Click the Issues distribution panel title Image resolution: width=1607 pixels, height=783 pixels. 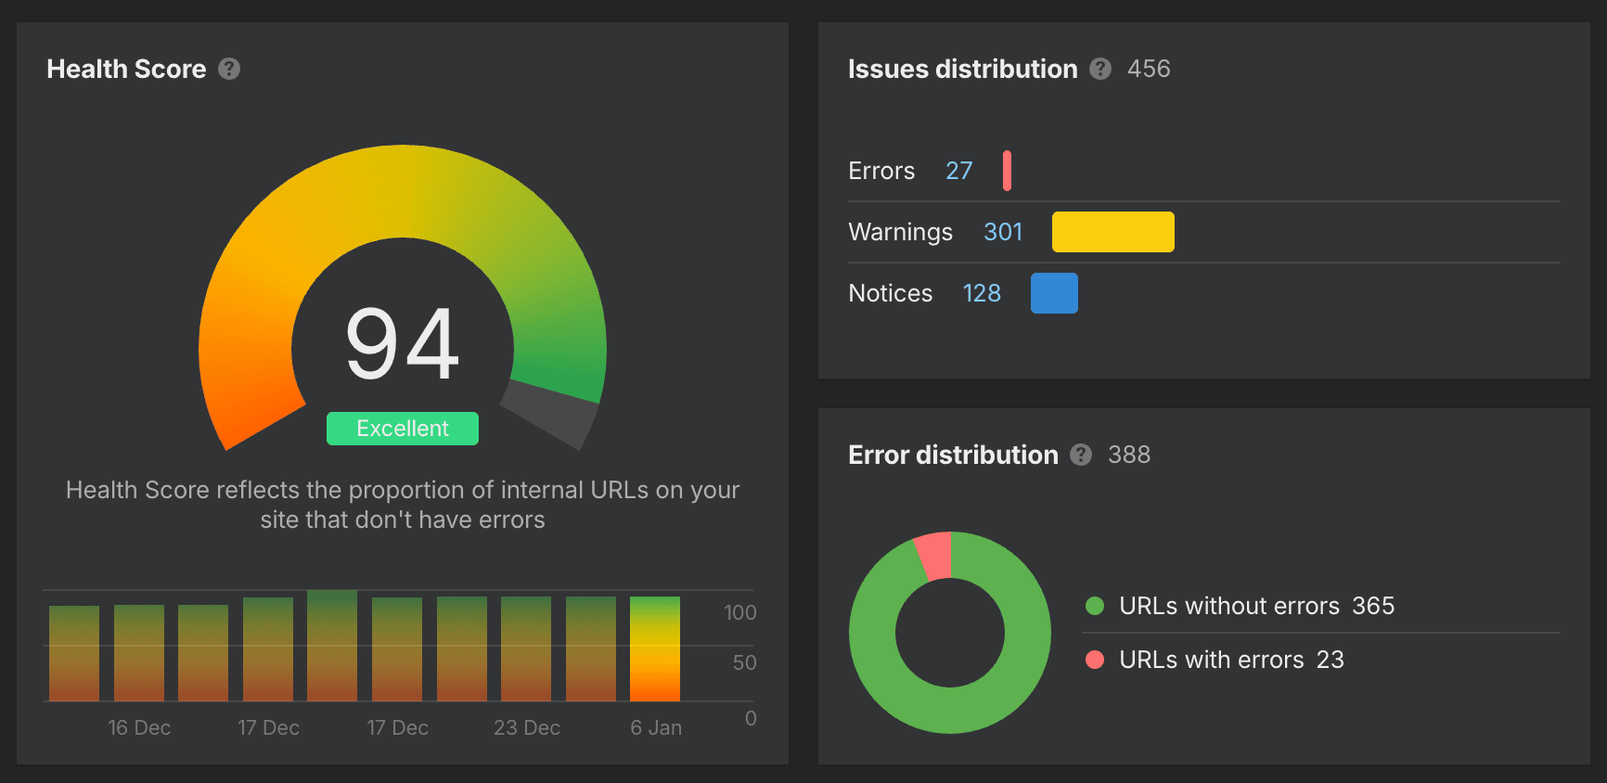pos(963,69)
